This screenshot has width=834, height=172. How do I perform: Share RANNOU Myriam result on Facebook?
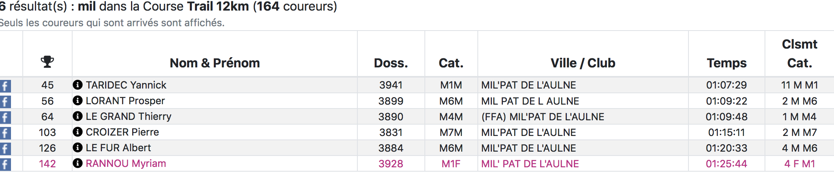click(5, 164)
